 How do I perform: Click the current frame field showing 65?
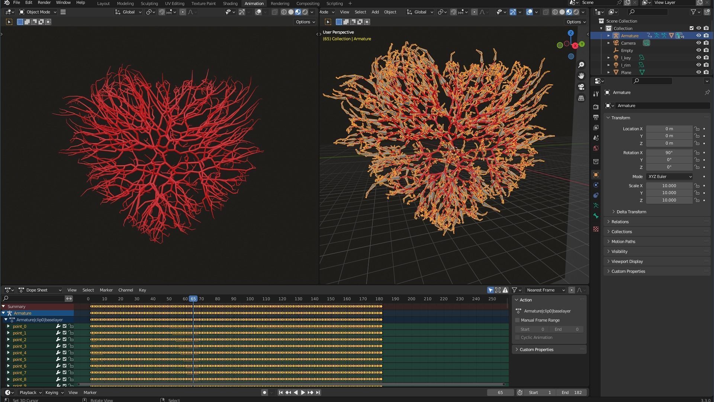[x=500, y=392]
